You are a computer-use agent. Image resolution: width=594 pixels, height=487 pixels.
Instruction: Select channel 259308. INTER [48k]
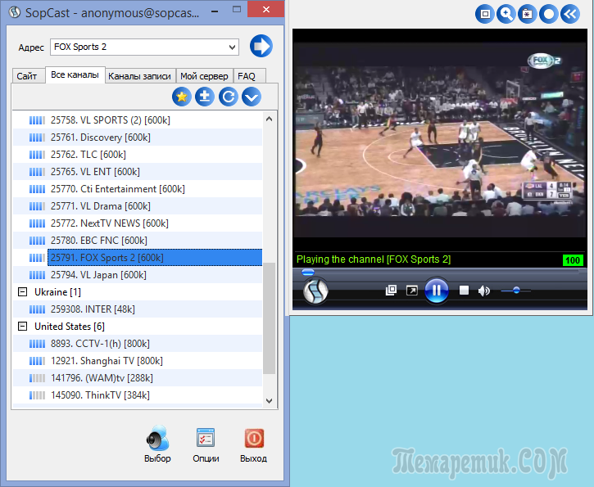138,309
